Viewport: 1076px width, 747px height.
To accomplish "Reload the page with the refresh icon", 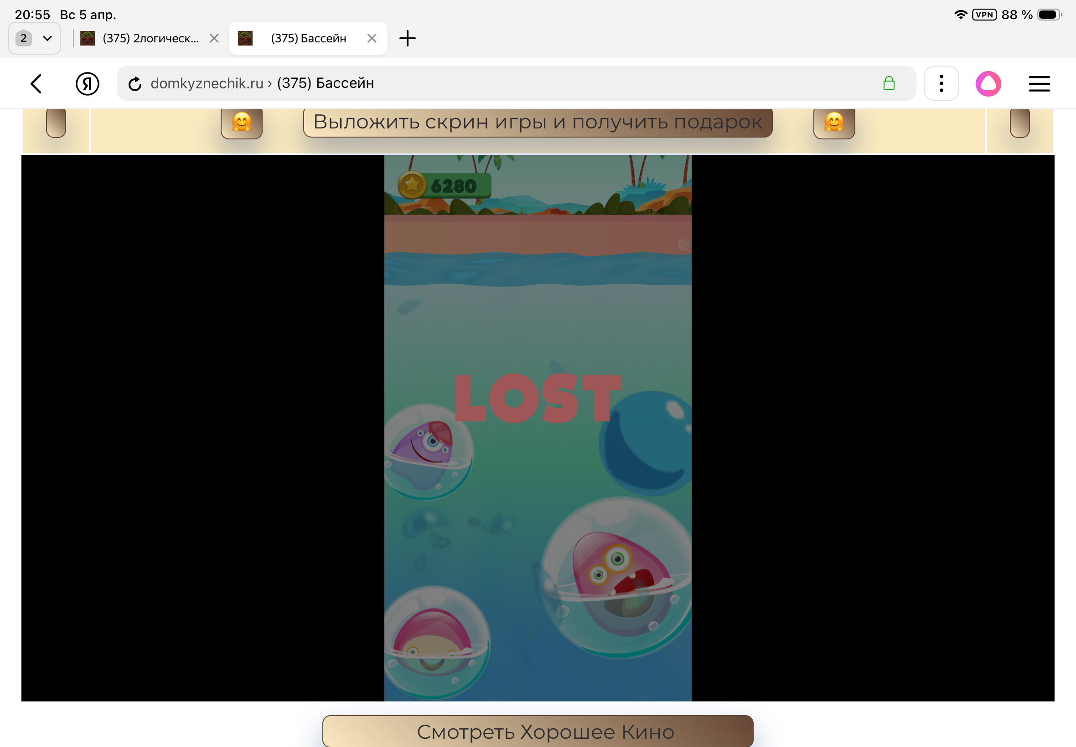I will point(135,84).
